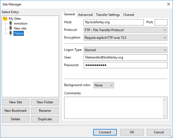Open the Protocol dropdown
Viewport: 173px width, 138px height.
click(x=125, y=30)
